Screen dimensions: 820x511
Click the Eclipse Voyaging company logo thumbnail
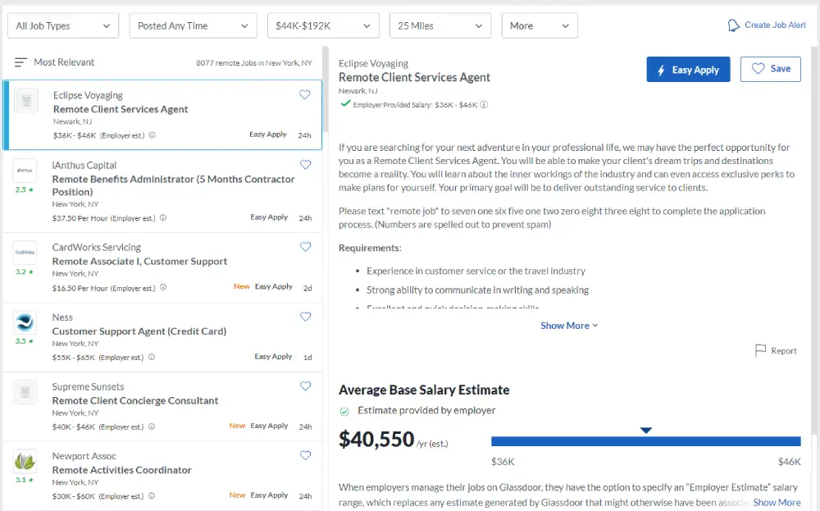(x=26, y=101)
